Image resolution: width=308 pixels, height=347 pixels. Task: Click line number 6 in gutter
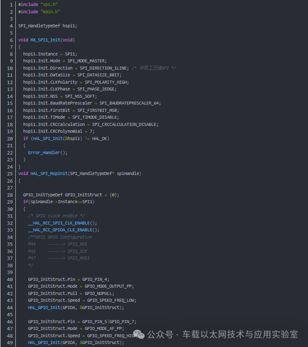point(11,40)
